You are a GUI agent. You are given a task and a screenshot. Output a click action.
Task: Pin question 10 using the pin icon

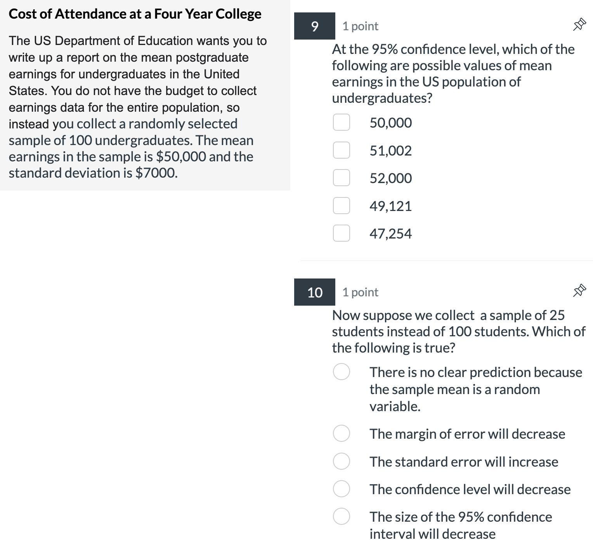pyautogui.click(x=579, y=290)
